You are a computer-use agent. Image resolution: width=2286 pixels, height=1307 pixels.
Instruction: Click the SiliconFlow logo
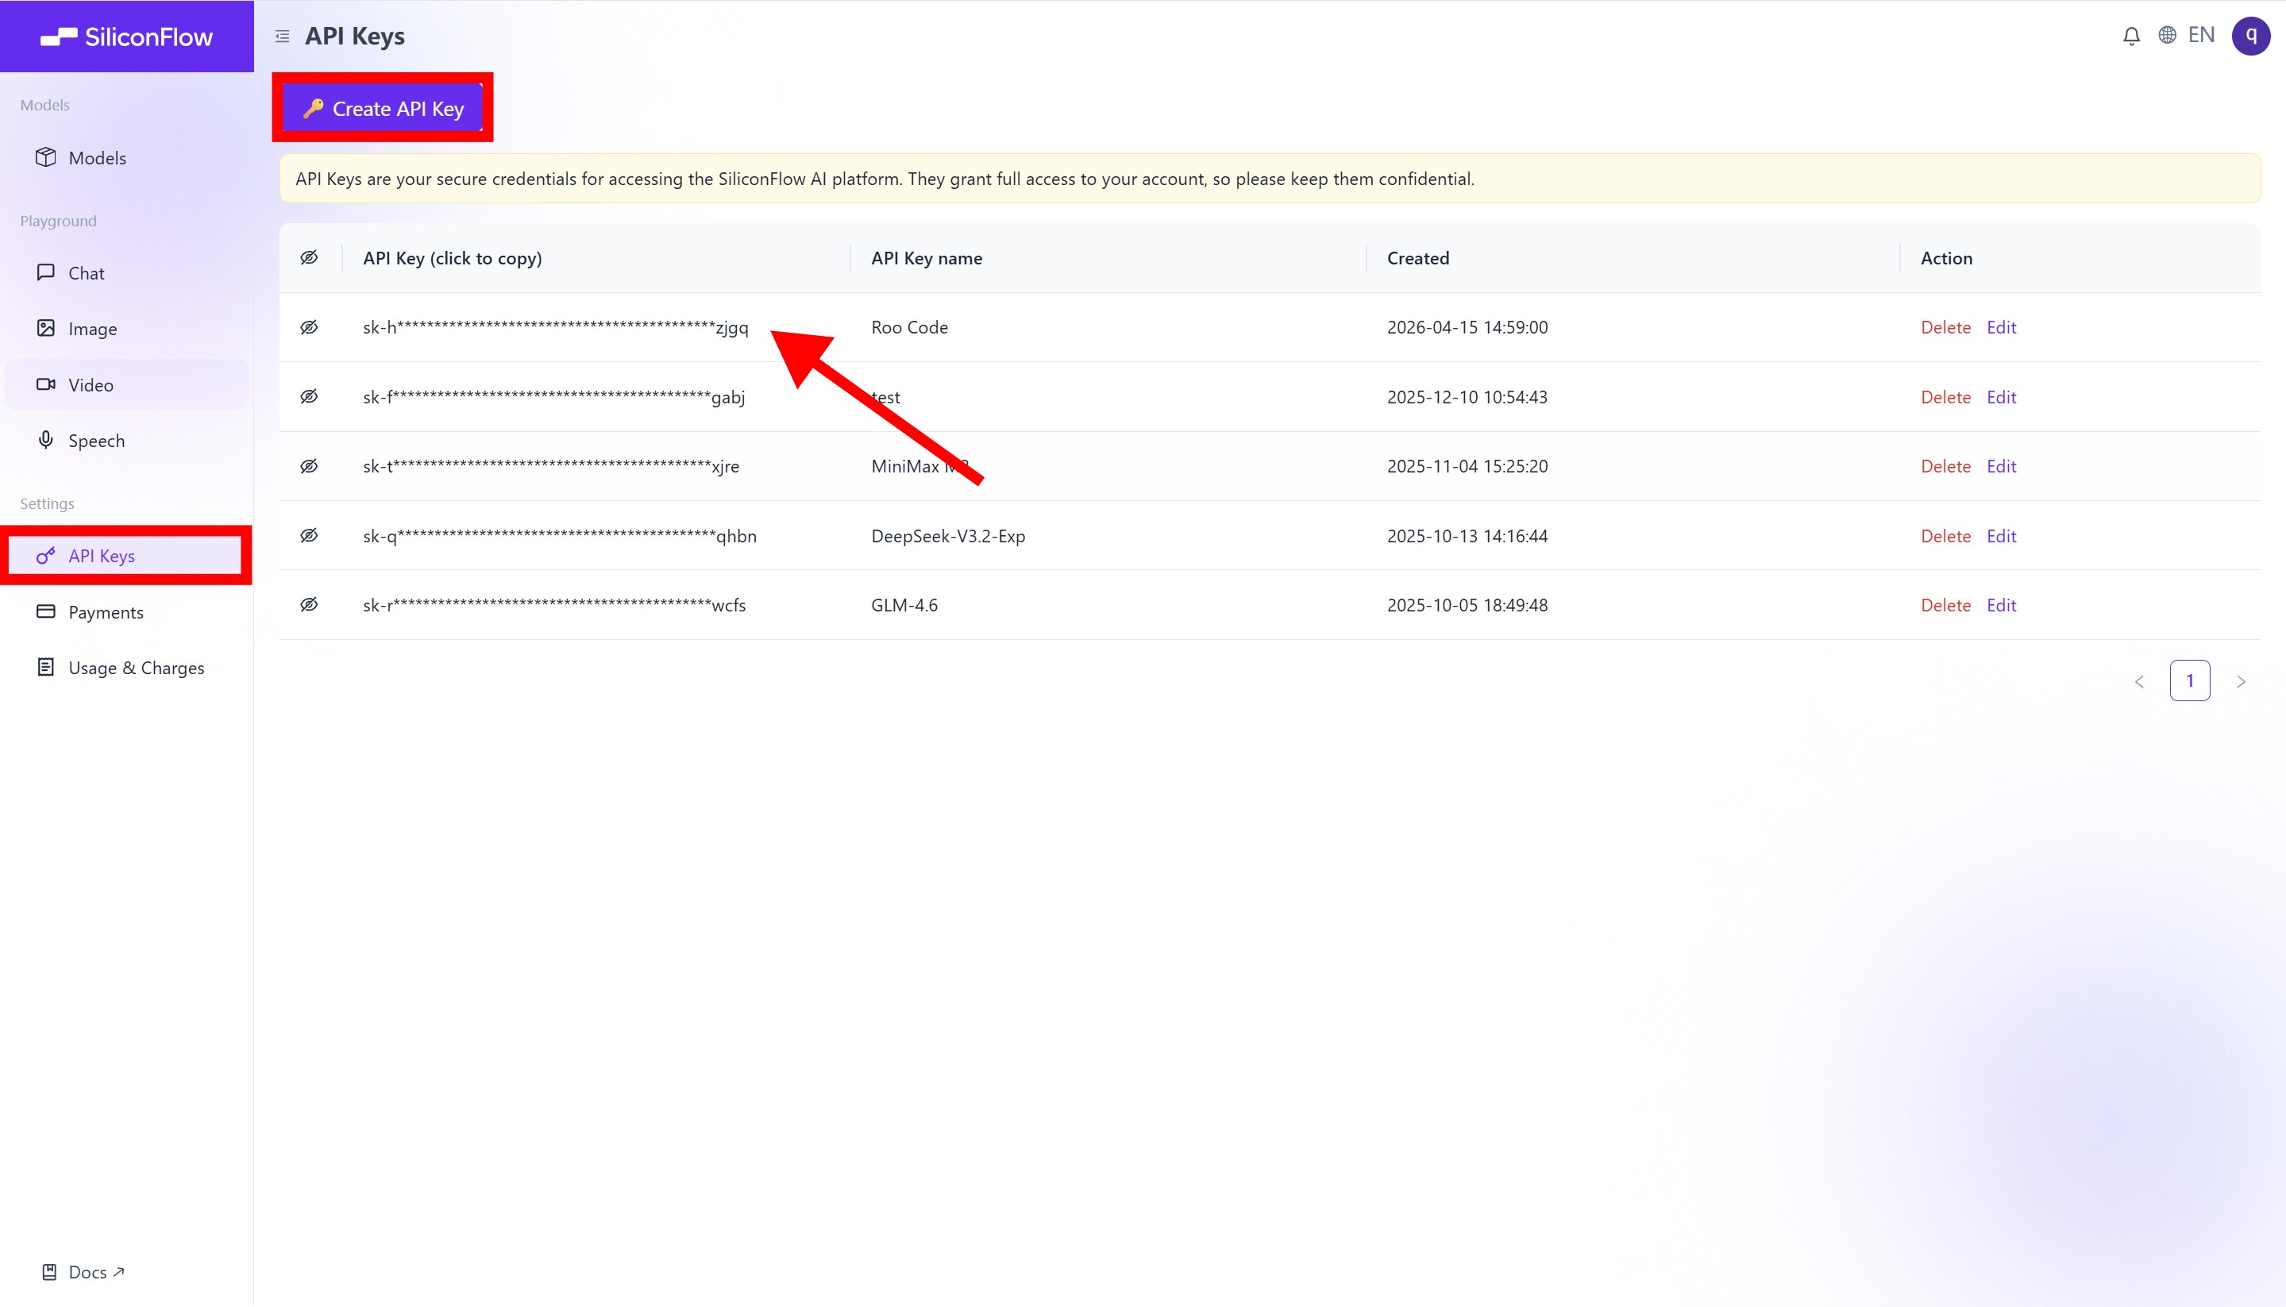click(x=126, y=37)
